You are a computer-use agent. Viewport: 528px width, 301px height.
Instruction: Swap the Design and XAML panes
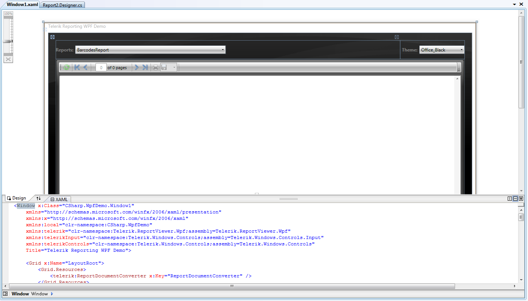[38, 198]
